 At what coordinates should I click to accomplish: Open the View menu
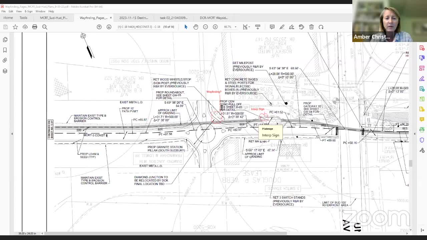coord(19,11)
